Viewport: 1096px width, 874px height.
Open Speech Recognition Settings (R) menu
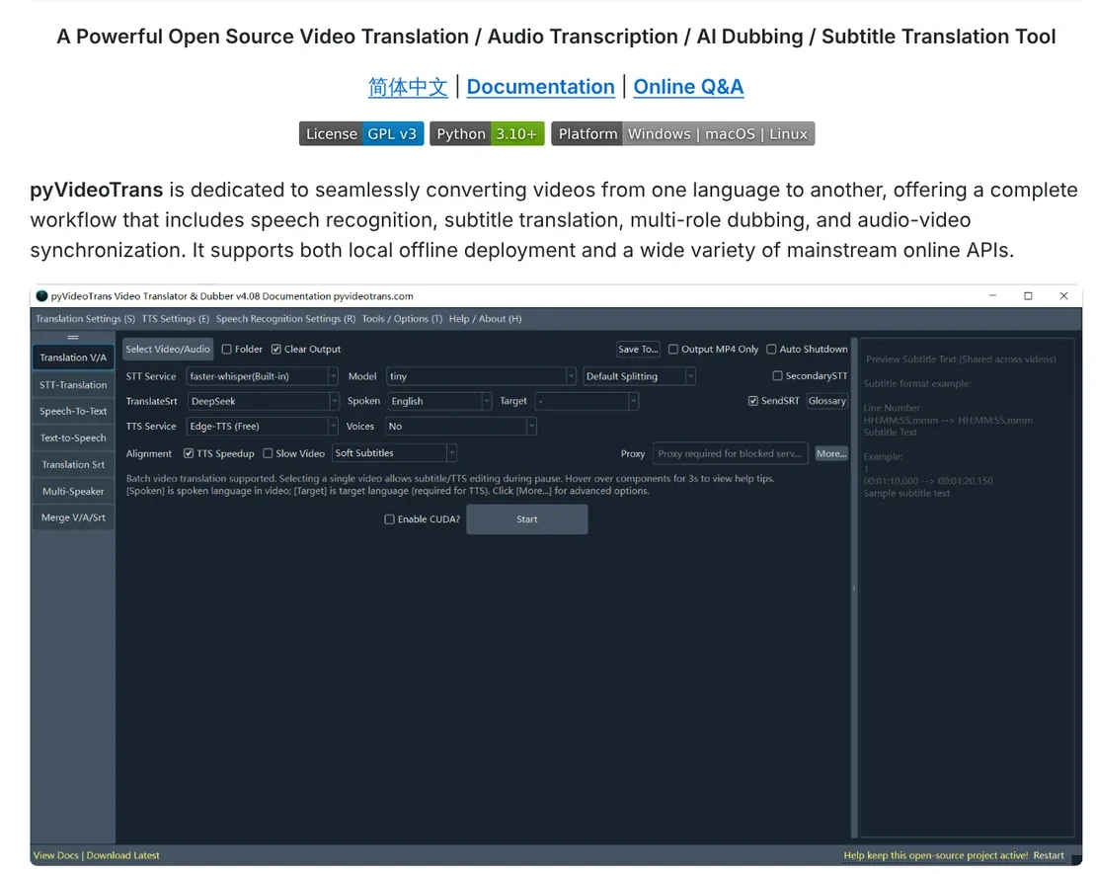point(286,319)
